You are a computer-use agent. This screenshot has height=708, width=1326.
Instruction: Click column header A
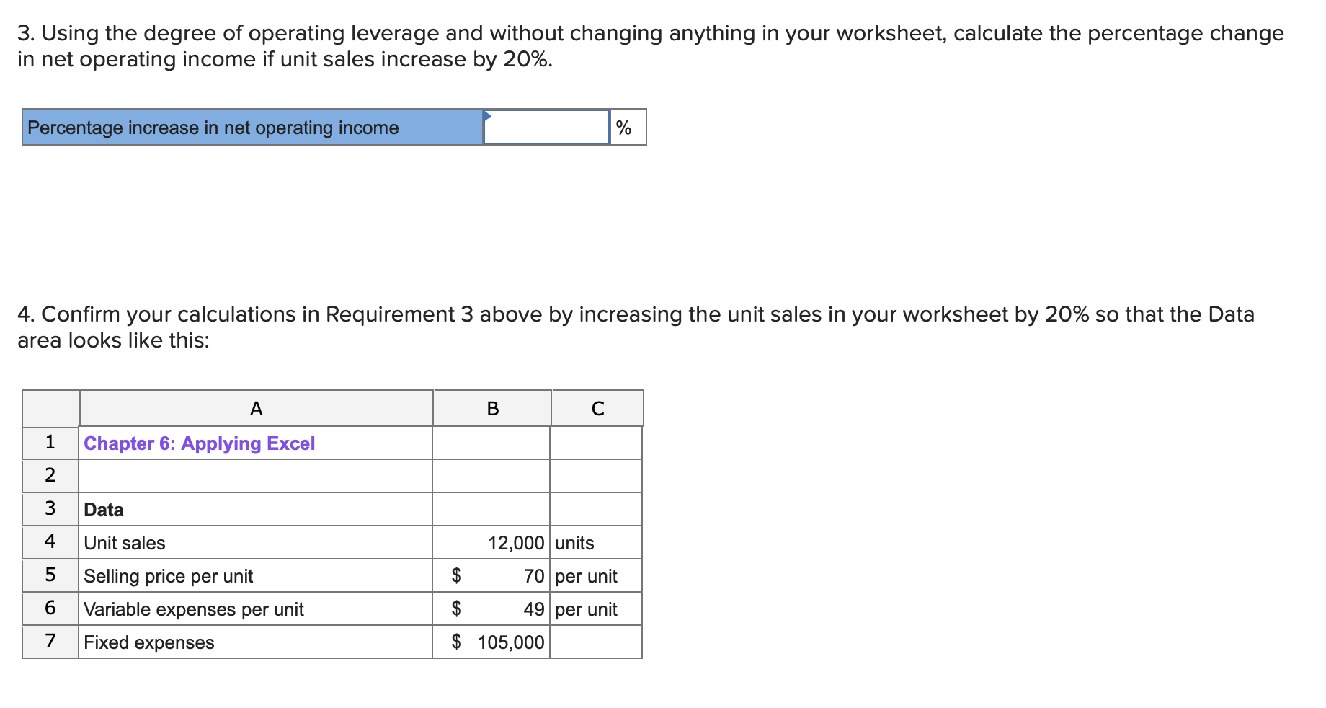(257, 408)
